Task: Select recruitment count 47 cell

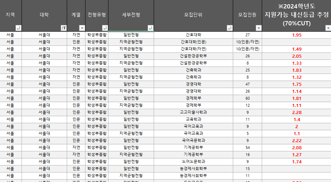Action: point(247,84)
